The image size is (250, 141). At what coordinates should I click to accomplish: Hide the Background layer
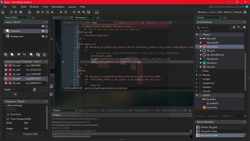43,36
